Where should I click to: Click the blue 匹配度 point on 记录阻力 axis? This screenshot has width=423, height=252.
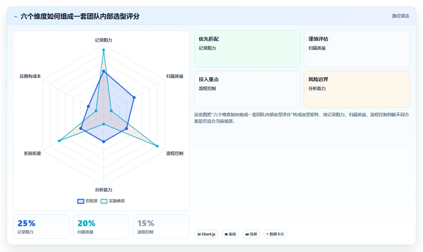point(103,71)
